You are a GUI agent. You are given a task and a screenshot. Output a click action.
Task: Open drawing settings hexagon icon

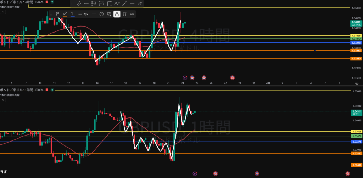[x=101, y=14]
